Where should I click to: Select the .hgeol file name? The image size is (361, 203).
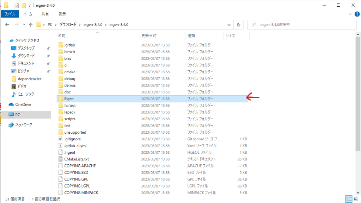click(69, 152)
